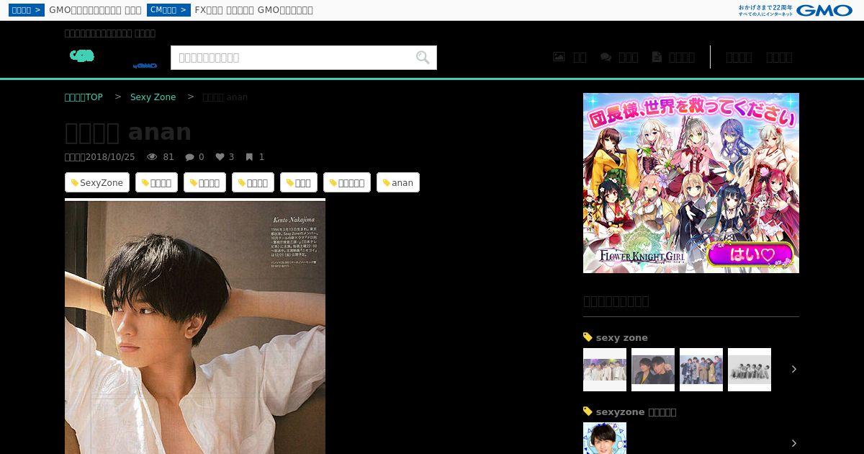864x454 pixels.
Task: Bookmark the post via bookmark icon
Action: coord(249,157)
